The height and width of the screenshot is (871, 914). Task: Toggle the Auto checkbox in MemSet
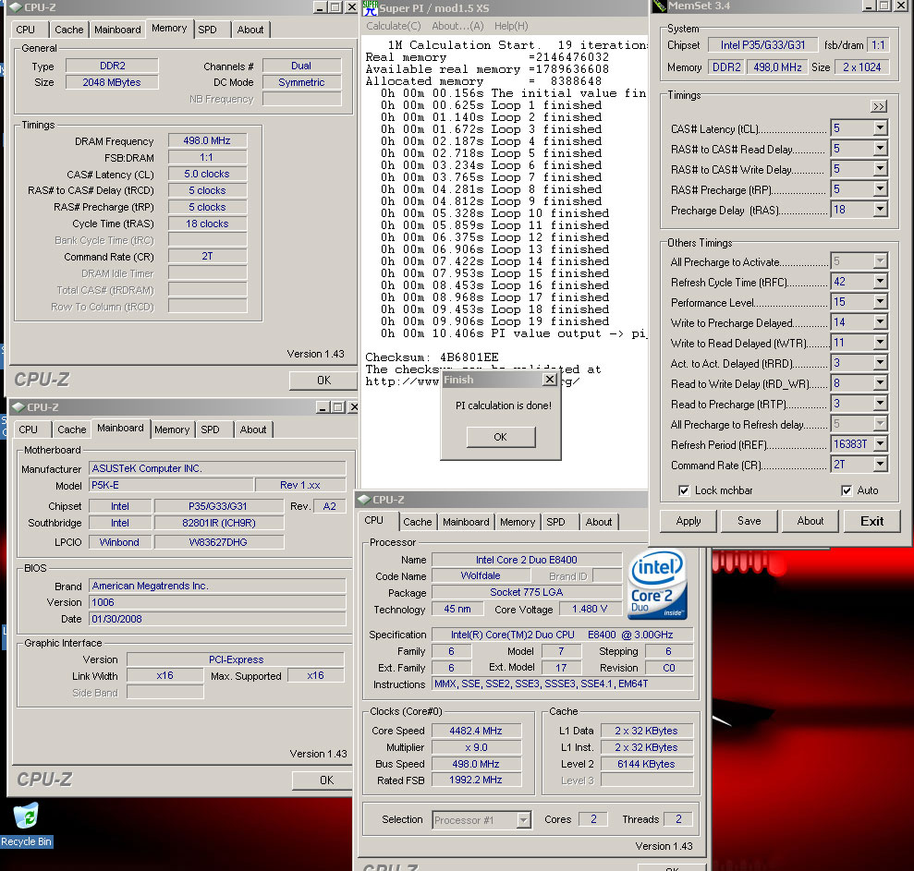click(847, 490)
